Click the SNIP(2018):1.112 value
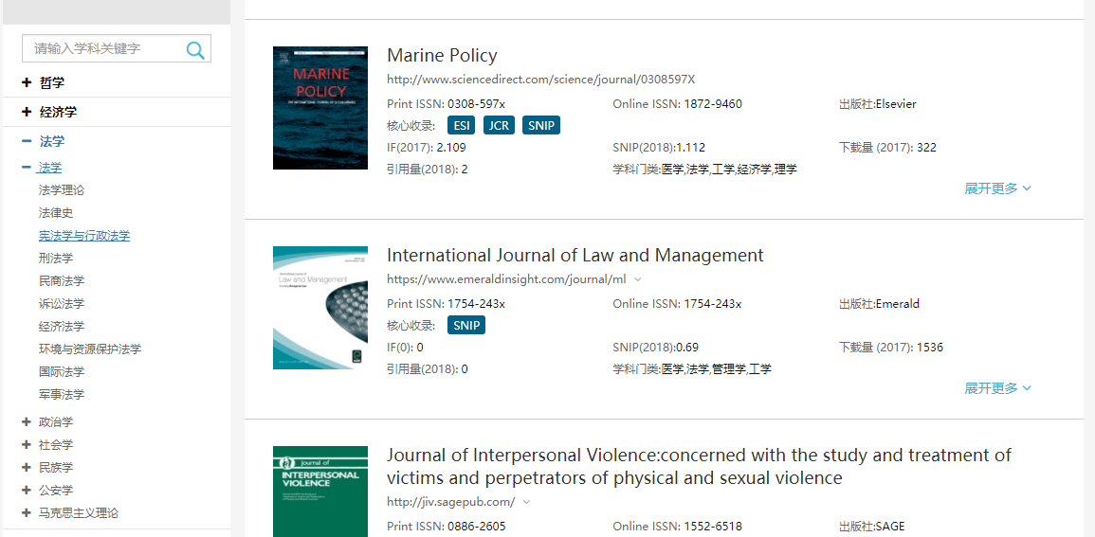Screen dimensions: 1095x537 tap(659, 147)
